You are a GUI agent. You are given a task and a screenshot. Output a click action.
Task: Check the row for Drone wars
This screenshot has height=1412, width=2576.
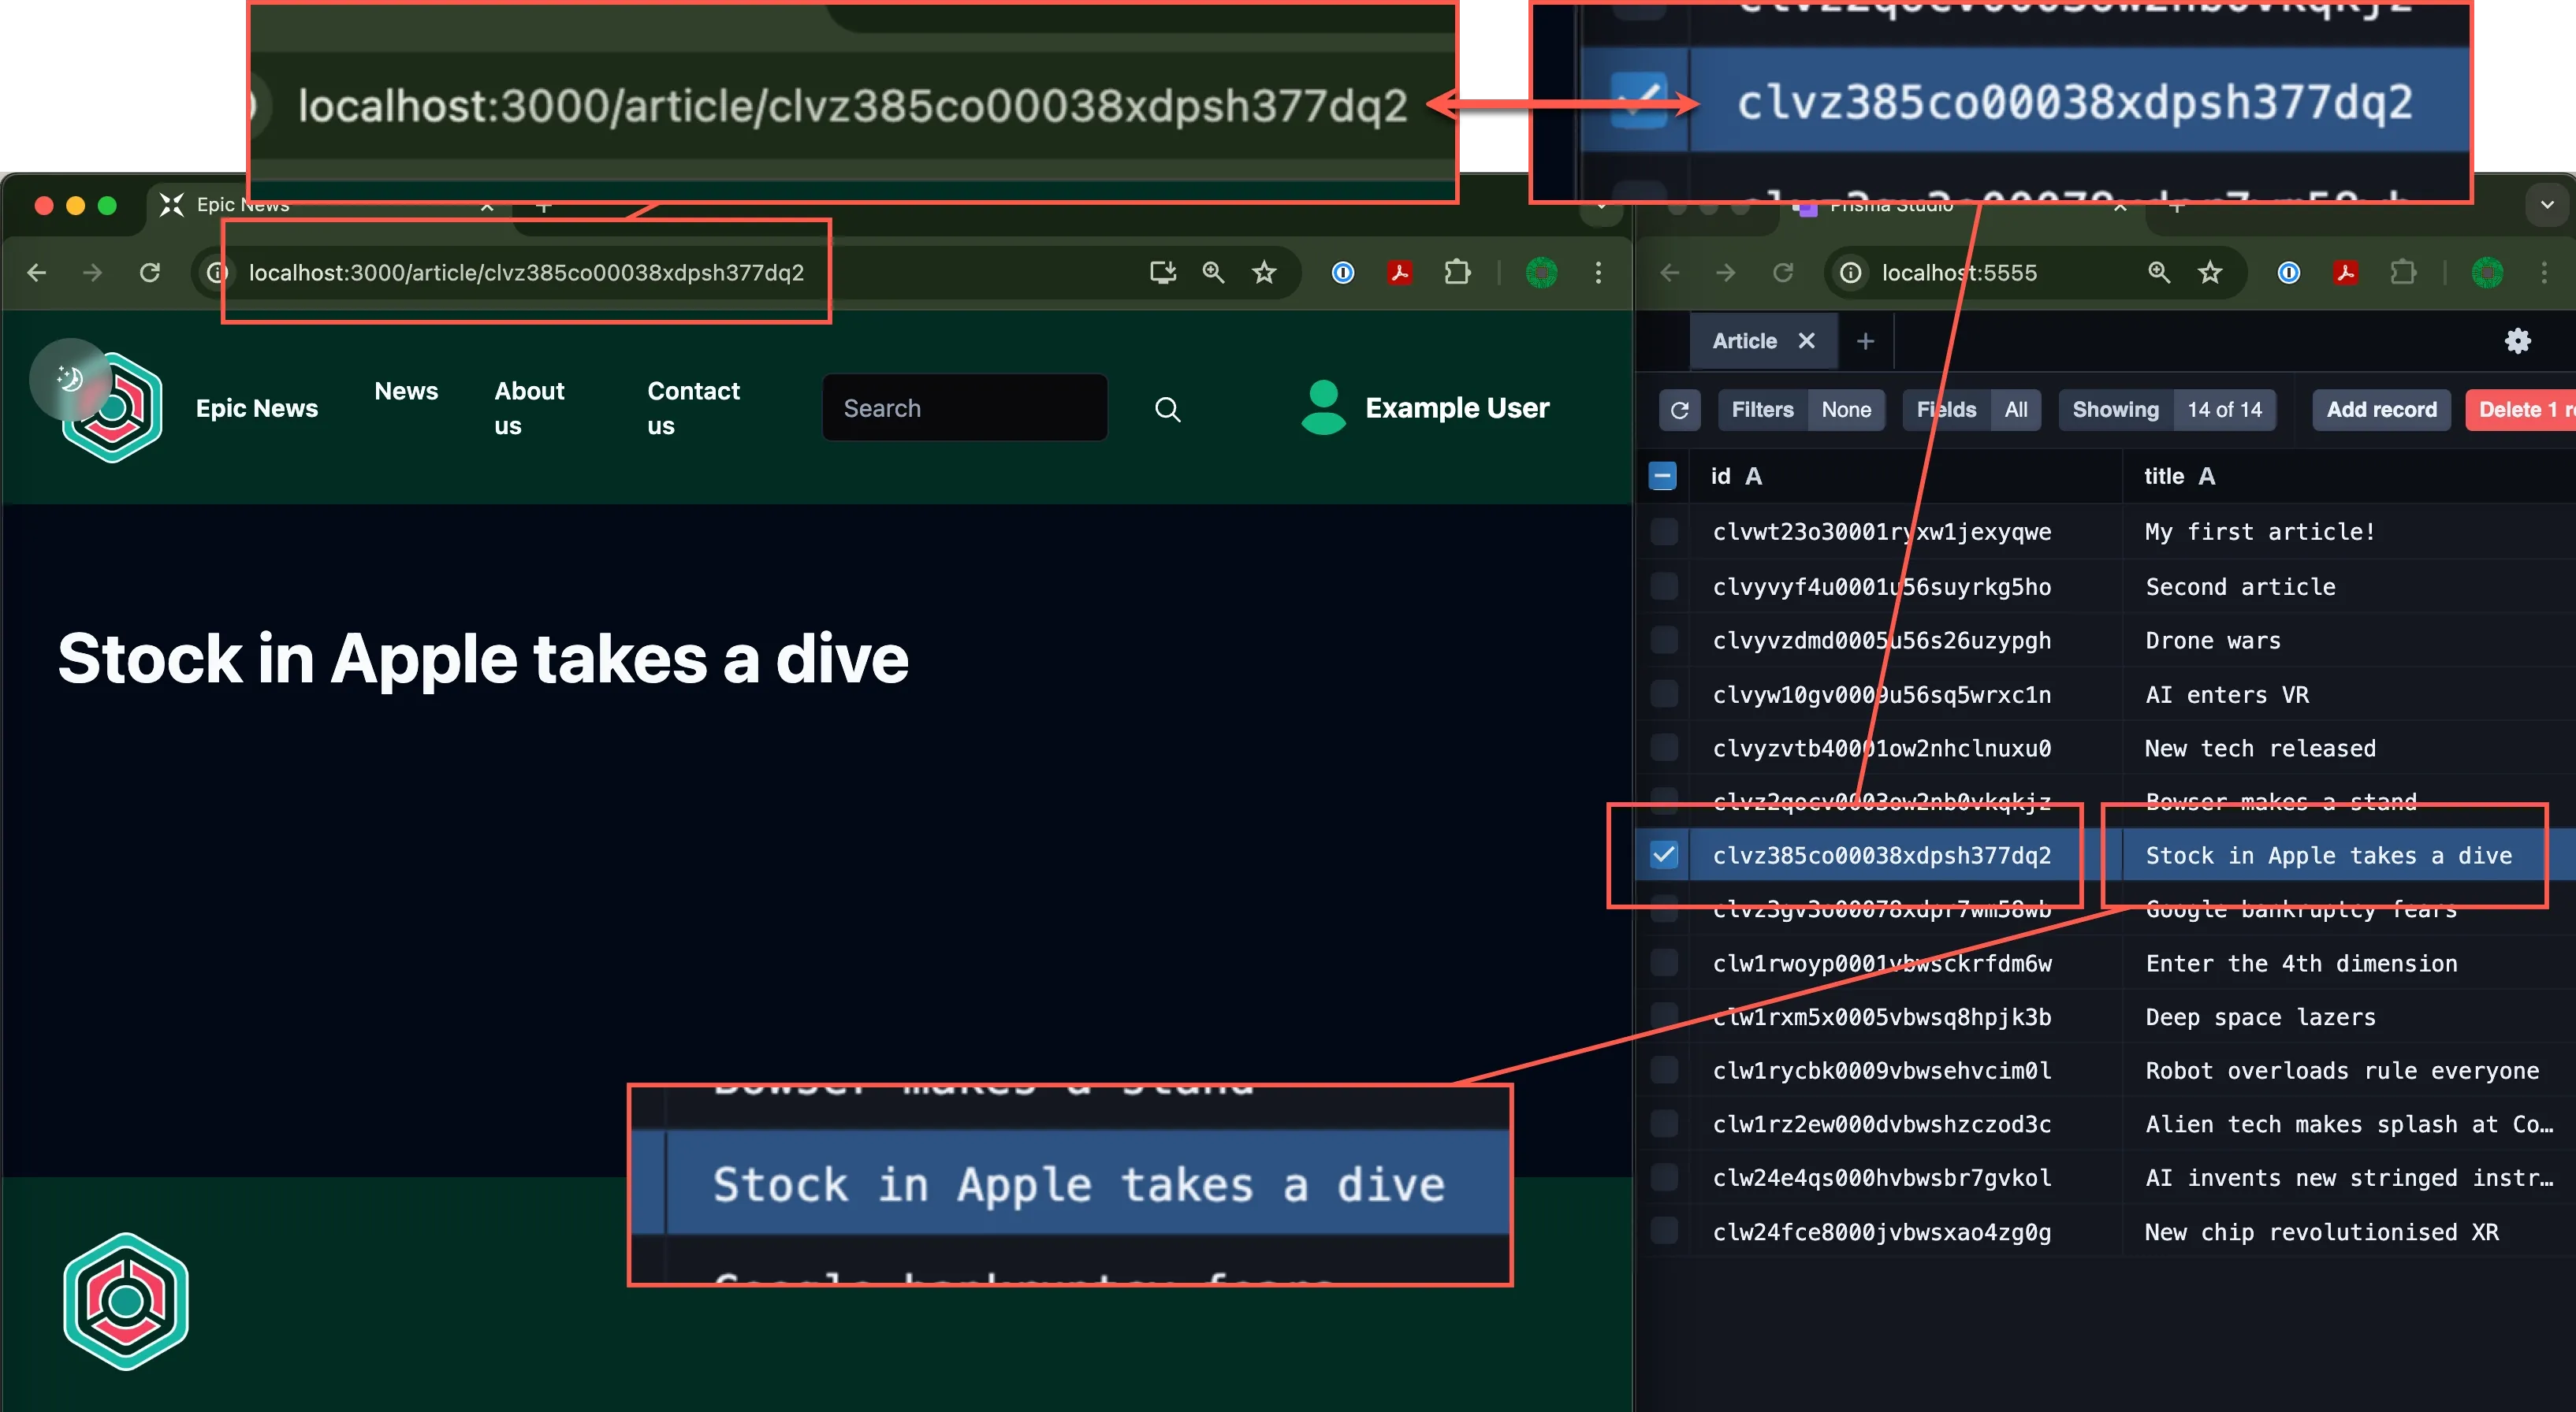tap(1664, 640)
